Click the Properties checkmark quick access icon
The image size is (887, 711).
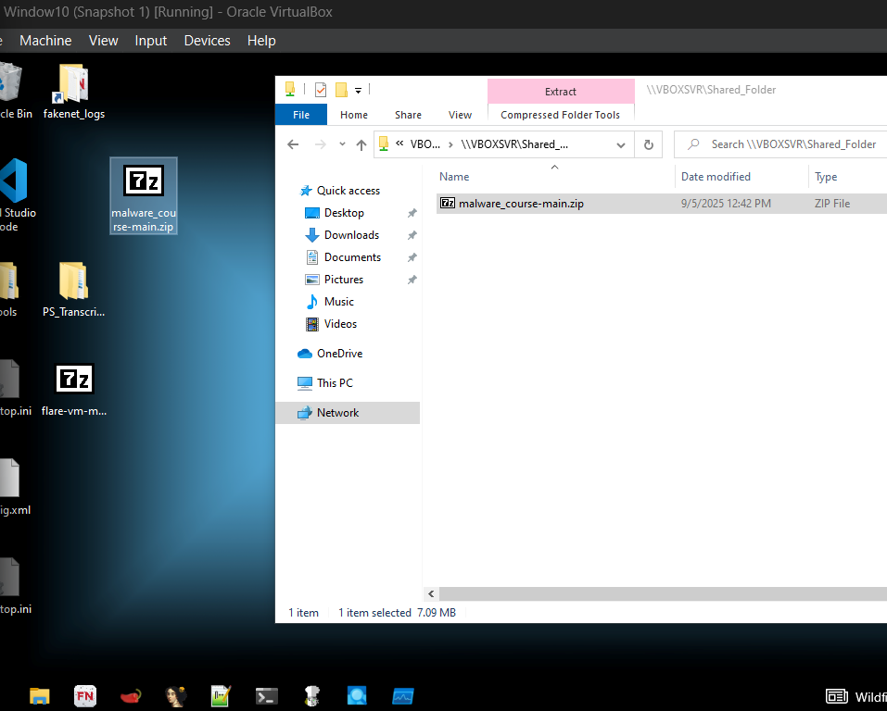(x=321, y=89)
